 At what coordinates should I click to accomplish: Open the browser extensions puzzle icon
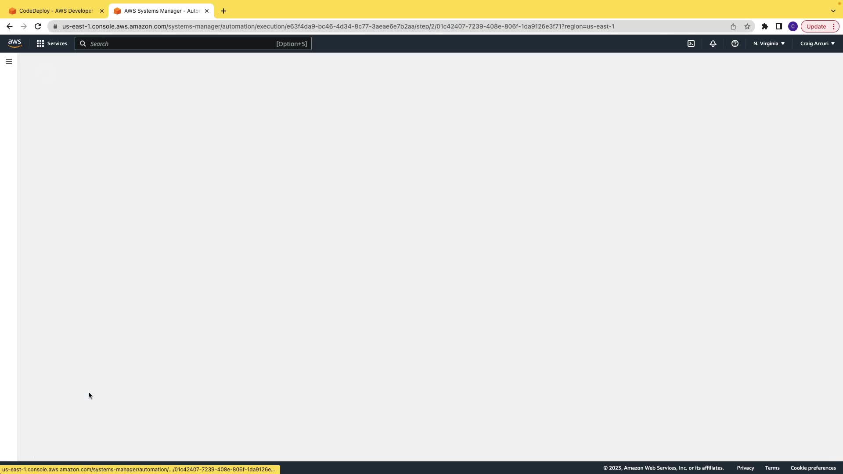pyautogui.click(x=765, y=26)
